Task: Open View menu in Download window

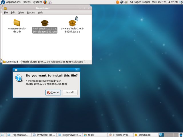Action: 21,13
